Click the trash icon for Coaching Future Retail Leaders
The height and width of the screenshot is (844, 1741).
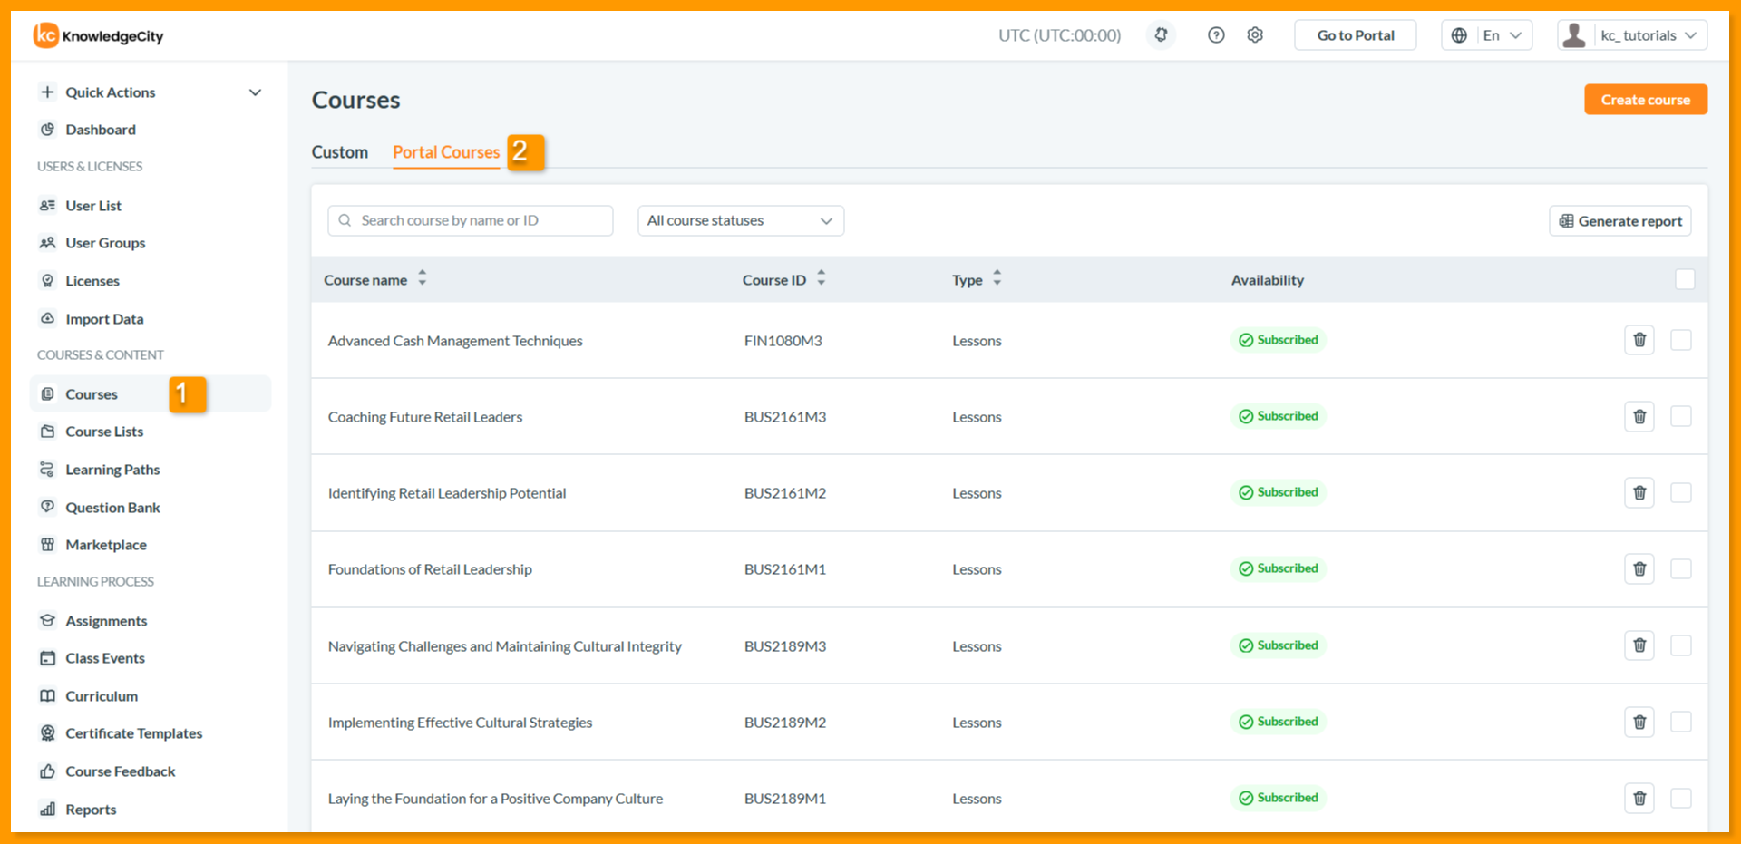point(1639,416)
